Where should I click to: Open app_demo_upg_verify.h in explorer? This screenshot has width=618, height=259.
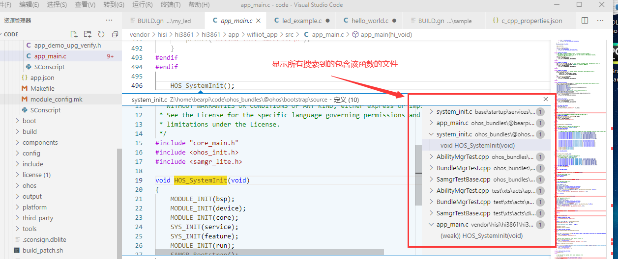coord(67,45)
